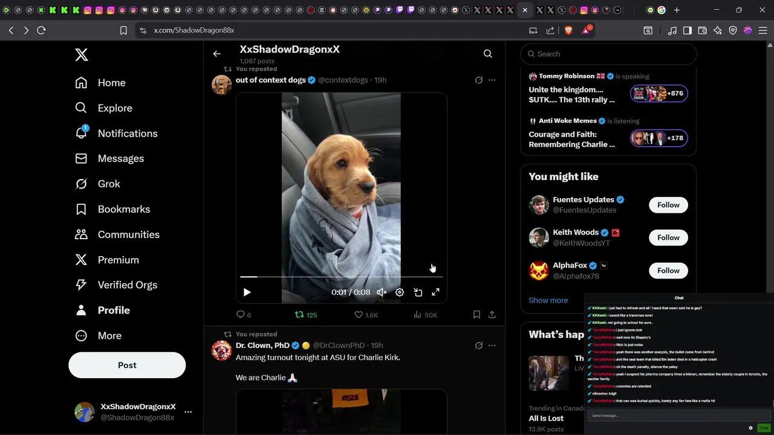Screen dimensions: 774x435
Task: Open more options on out of context dogs post
Action: 492,80
